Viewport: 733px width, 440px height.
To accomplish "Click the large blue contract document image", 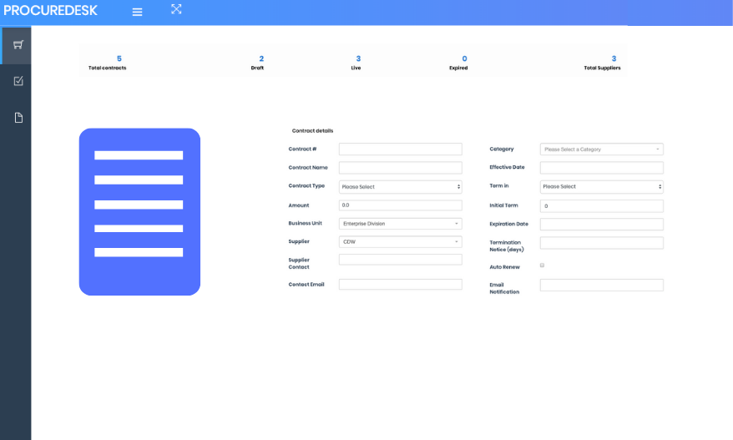I will [139, 212].
